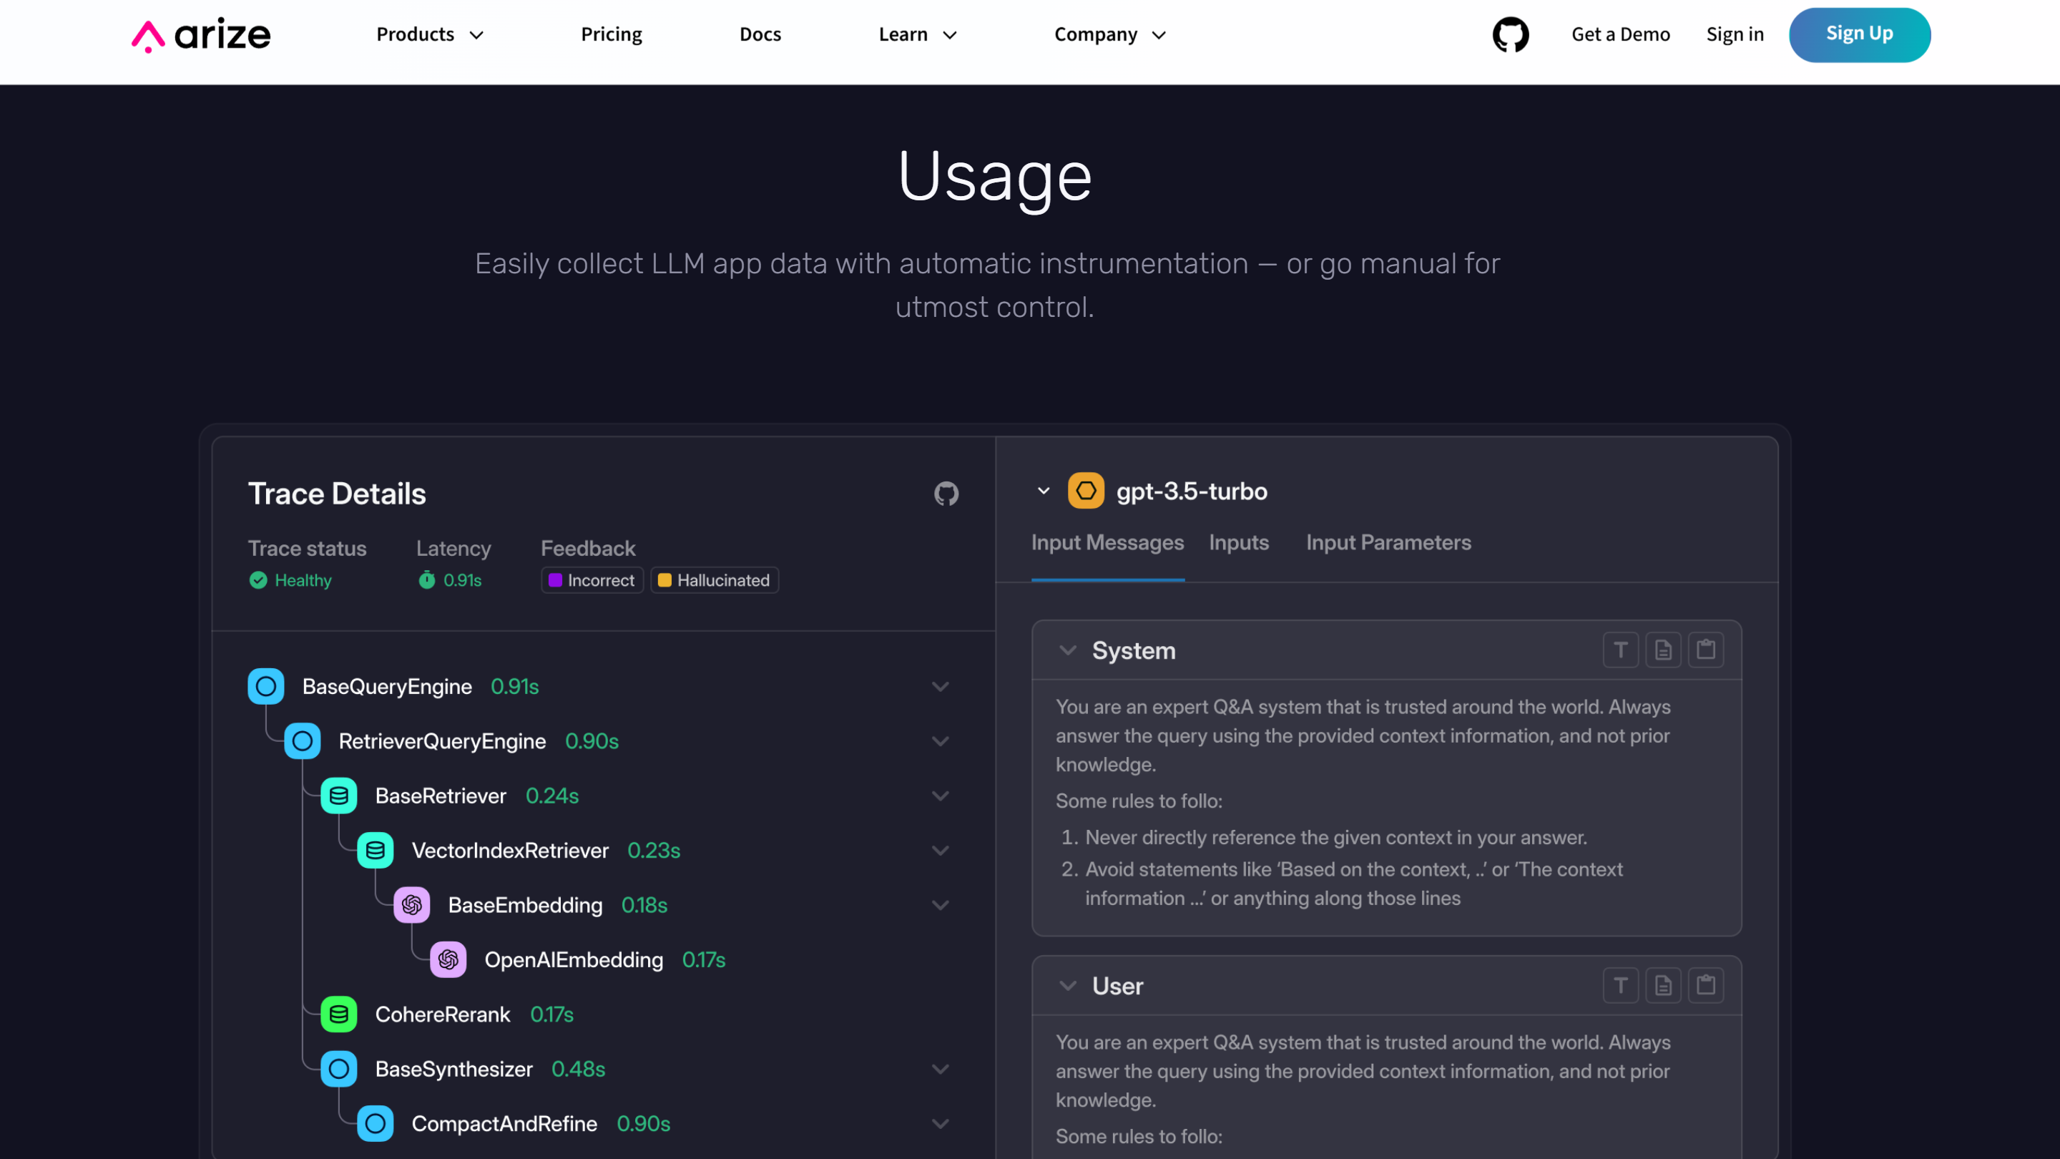The height and width of the screenshot is (1159, 2060).
Task: Click the orange gpt-3.5-turbo model icon
Action: click(x=1085, y=491)
